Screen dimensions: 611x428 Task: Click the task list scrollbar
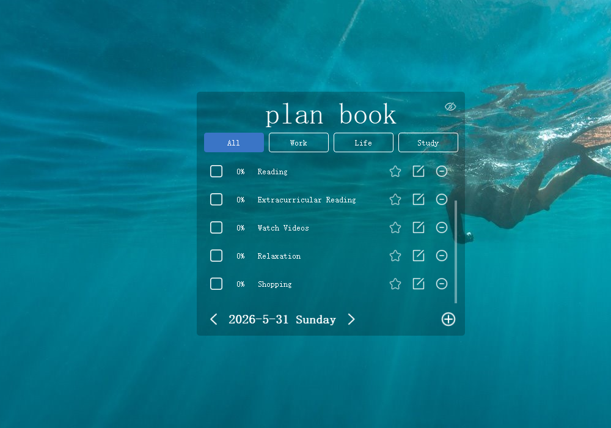coord(456,252)
